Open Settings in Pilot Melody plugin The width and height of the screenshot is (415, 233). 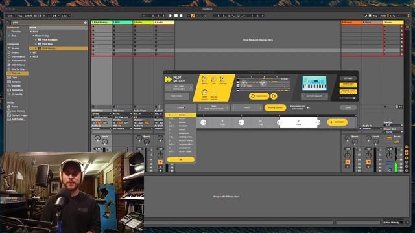coord(348,78)
